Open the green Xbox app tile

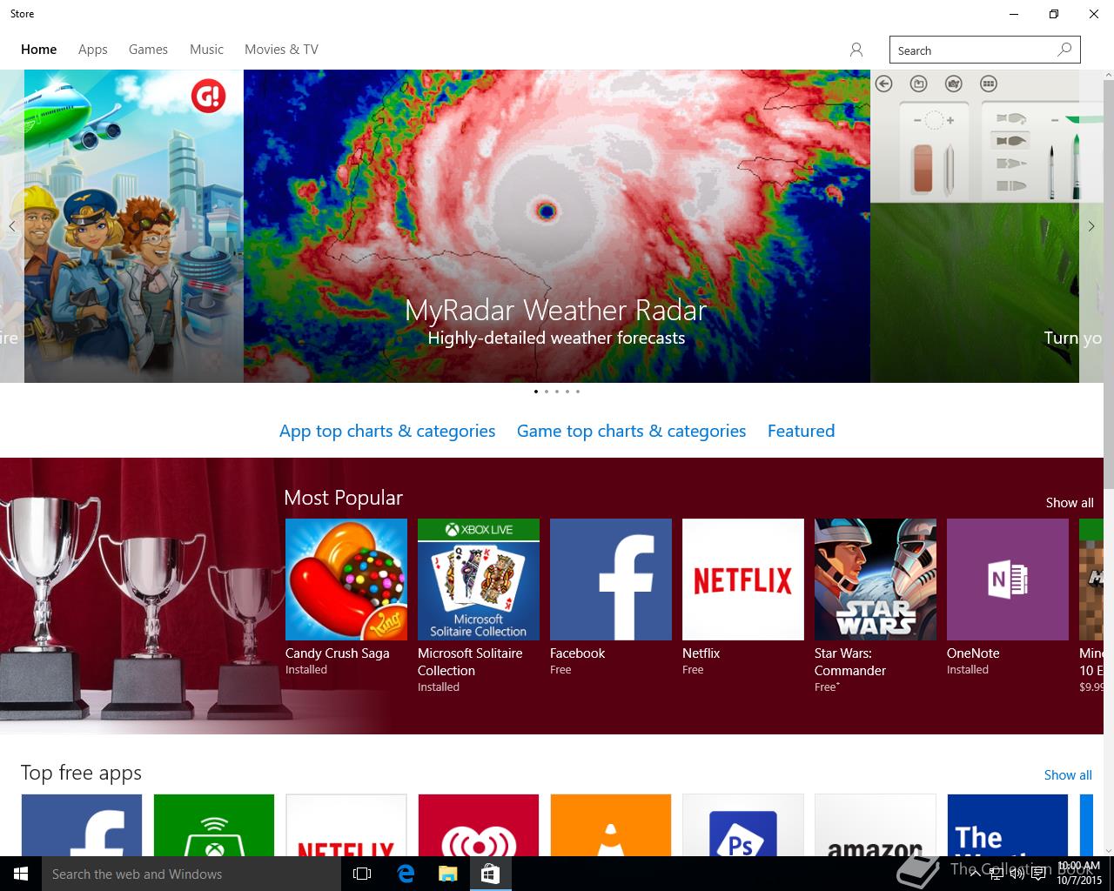point(214,825)
